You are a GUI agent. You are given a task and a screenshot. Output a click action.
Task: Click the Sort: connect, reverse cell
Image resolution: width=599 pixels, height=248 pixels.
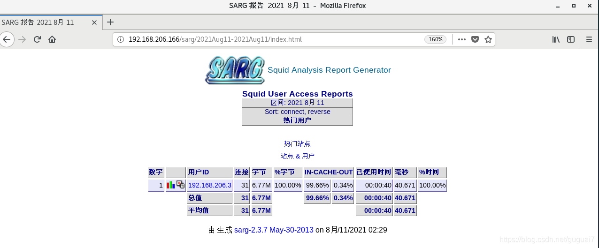(297, 112)
